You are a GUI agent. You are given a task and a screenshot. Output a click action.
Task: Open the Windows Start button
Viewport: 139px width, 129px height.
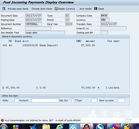click(x=4, y=127)
